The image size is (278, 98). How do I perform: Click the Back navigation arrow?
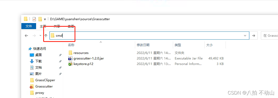point(26,36)
